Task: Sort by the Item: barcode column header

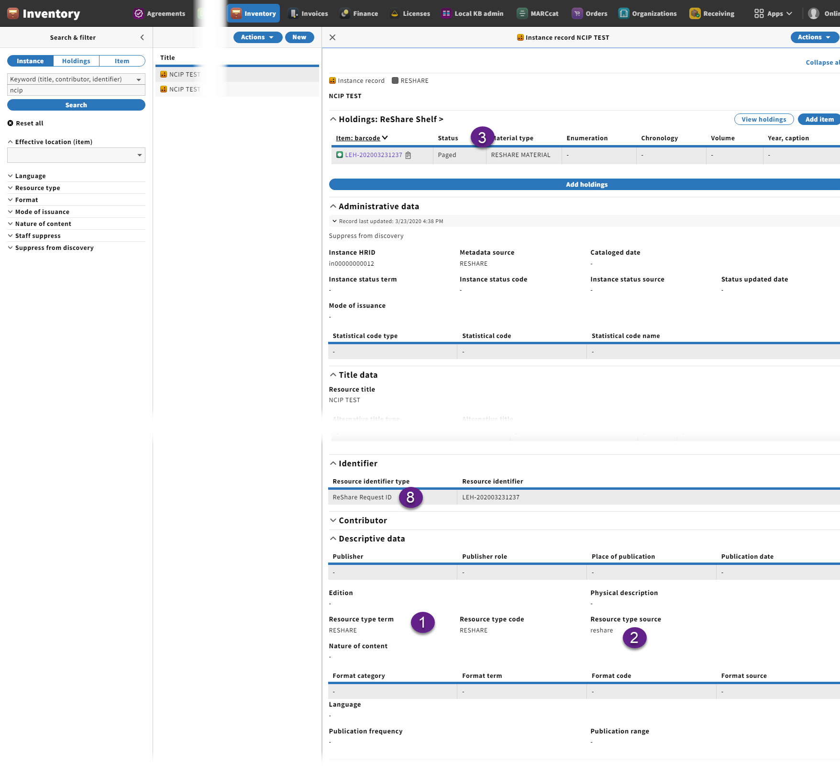Action: pos(362,138)
